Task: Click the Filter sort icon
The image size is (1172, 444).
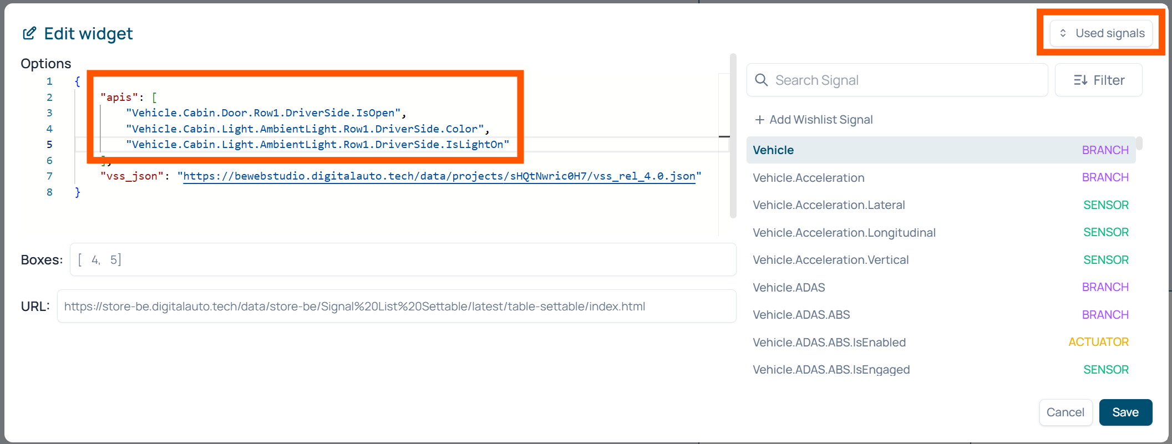Action: [1080, 80]
